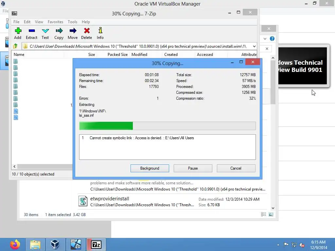Click the copying progress bar
The width and height of the screenshot is (335, 251).
coord(167,126)
